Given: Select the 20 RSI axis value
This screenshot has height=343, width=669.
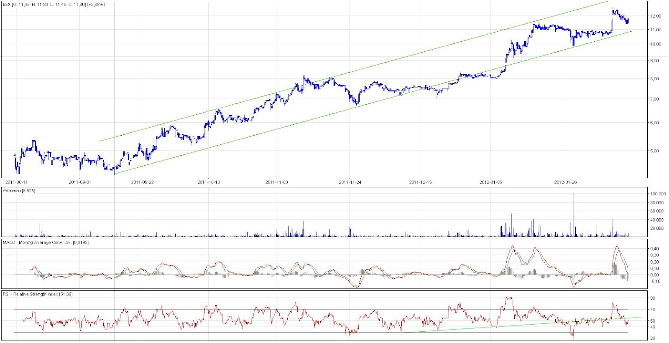Looking at the screenshot, I should (653, 338).
